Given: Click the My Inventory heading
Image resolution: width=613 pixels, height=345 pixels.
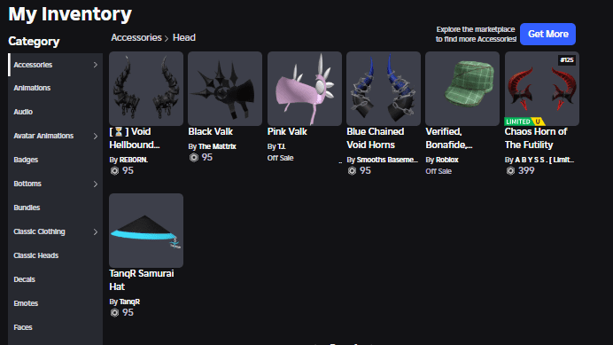Looking at the screenshot, I should click(70, 14).
